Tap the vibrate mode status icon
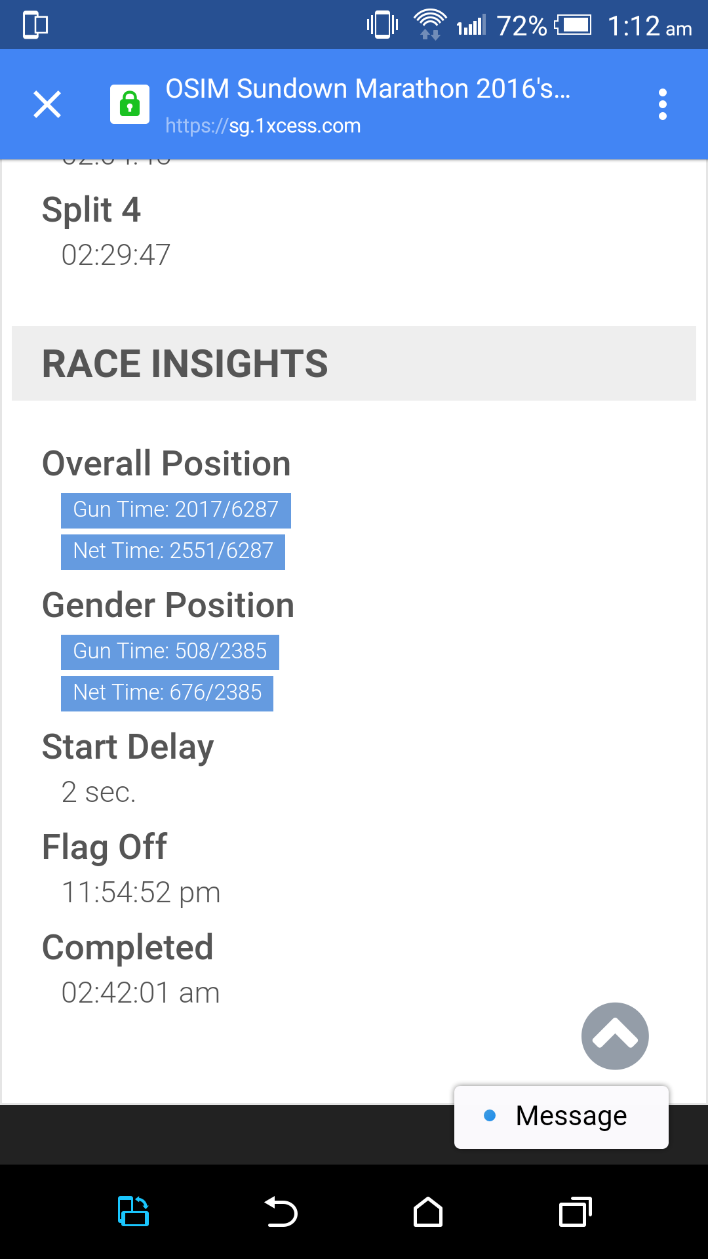This screenshot has height=1259, width=708. [383, 25]
